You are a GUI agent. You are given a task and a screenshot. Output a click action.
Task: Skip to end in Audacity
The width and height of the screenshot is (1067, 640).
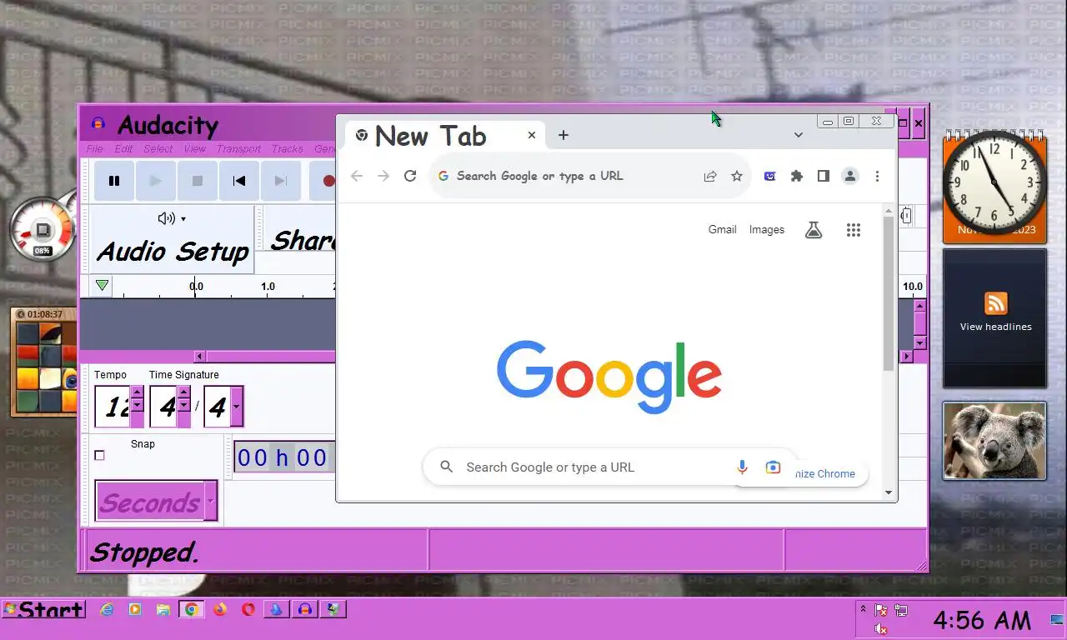coord(281,181)
